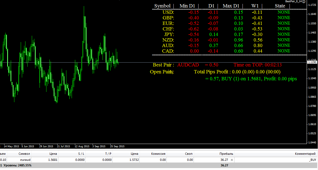
Task: Sort trades by the Символ column header
Action: (x=24, y=154)
